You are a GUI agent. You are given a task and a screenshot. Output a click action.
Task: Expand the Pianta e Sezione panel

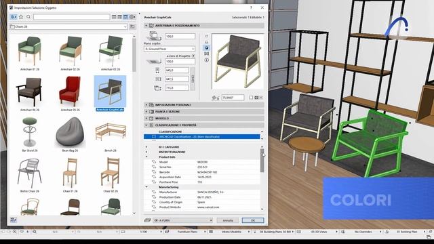click(x=146, y=111)
